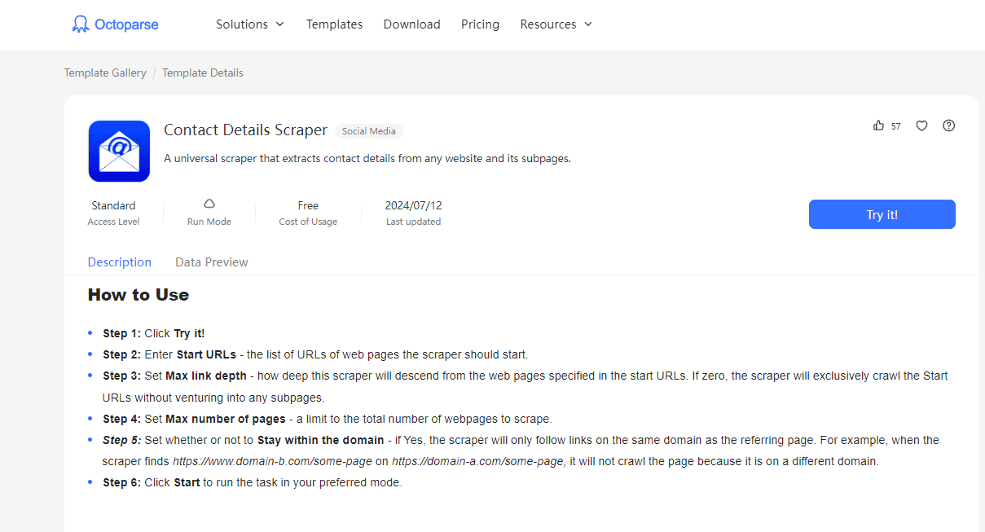The width and height of the screenshot is (985, 532).
Task: Go to the Download page
Action: (411, 24)
